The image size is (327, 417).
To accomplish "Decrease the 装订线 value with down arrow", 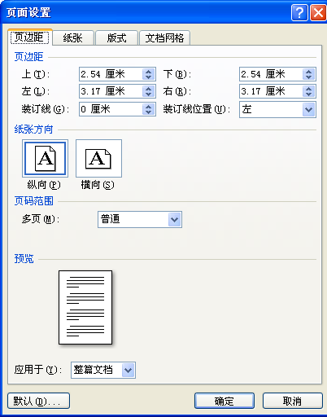I will [x=148, y=112].
